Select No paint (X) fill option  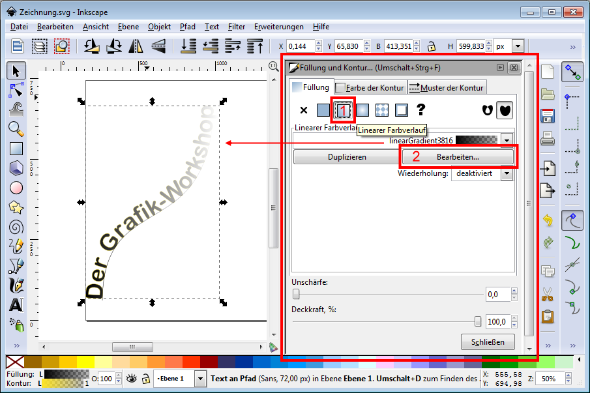point(304,110)
